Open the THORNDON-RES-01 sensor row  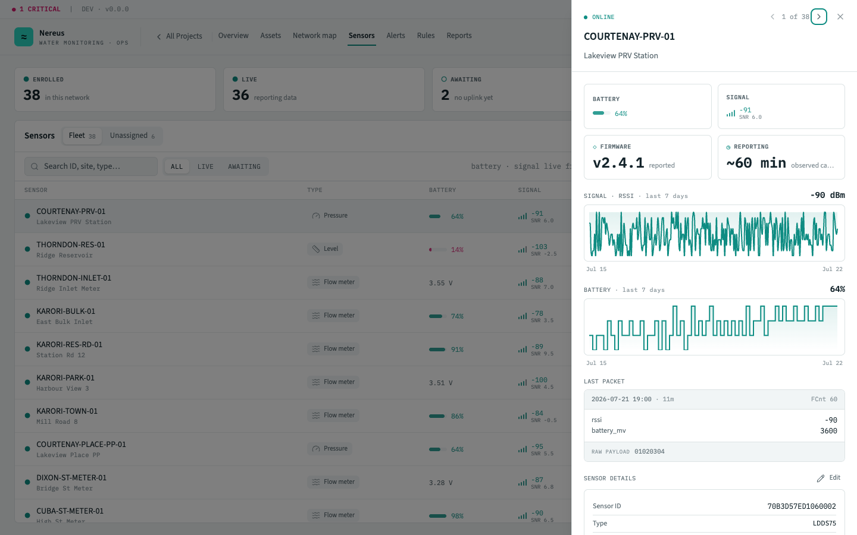293,250
